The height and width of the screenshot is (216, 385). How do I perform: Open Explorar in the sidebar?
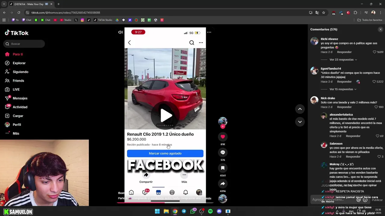[19, 63]
